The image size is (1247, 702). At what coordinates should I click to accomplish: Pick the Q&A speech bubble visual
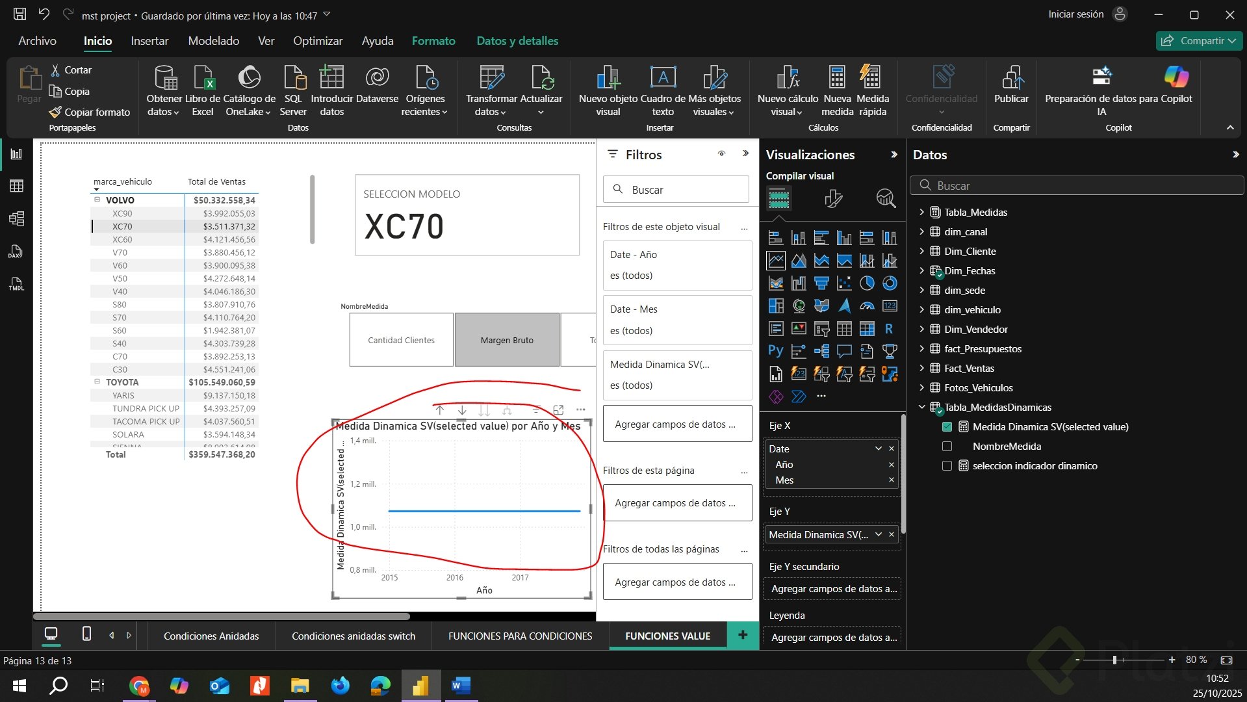pyautogui.click(x=844, y=352)
